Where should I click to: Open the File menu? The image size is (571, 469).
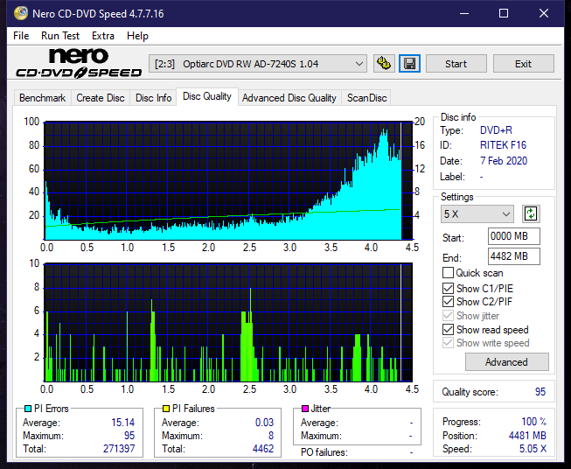21,36
